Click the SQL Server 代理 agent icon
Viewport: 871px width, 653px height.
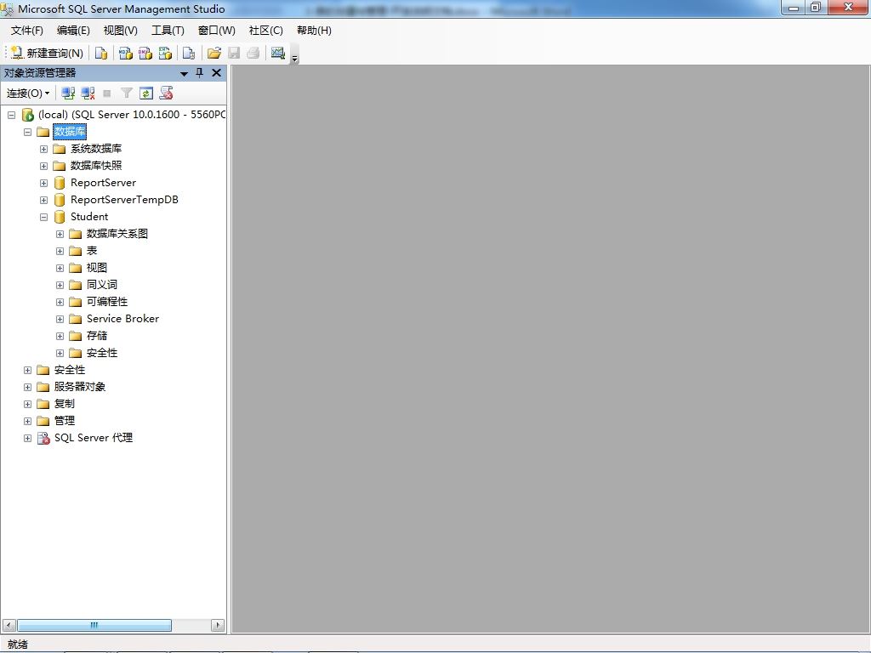pos(43,438)
